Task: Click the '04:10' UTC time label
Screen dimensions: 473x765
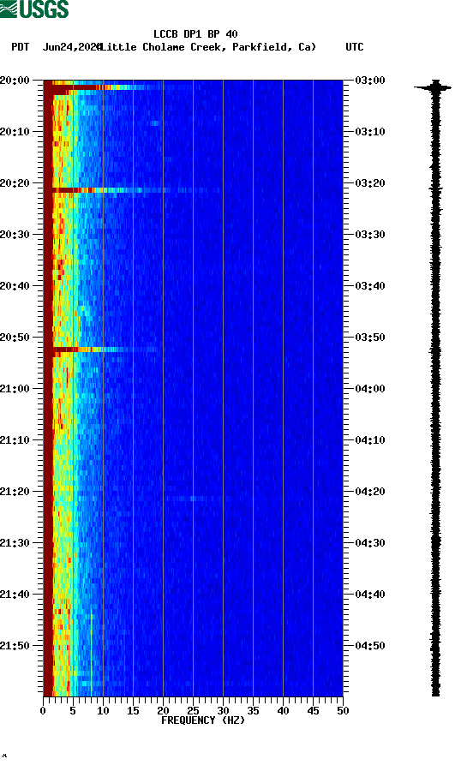Action: click(370, 440)
